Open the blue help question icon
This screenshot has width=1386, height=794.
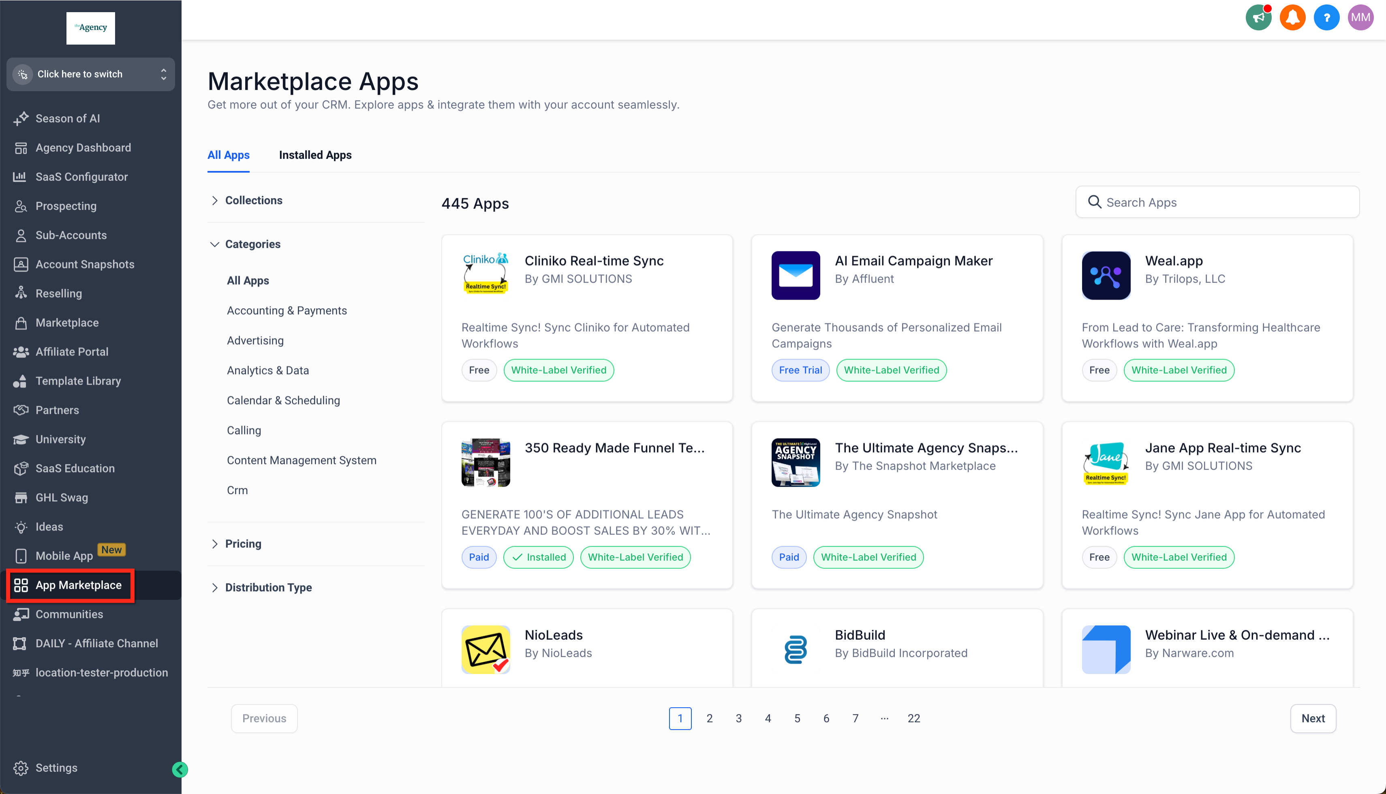[x=1326, y=18]
